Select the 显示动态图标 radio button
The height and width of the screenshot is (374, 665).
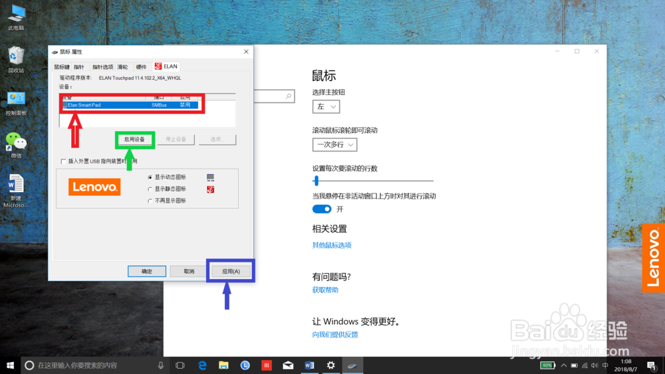coord(150,177)
